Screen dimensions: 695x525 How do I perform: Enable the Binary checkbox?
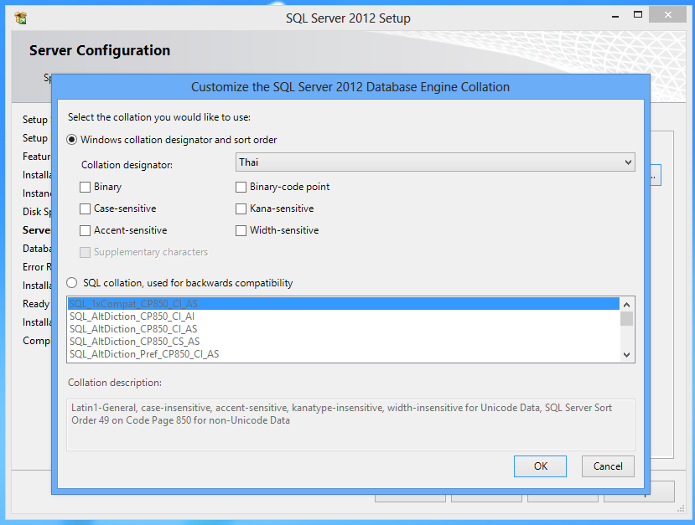click(85, 187)
